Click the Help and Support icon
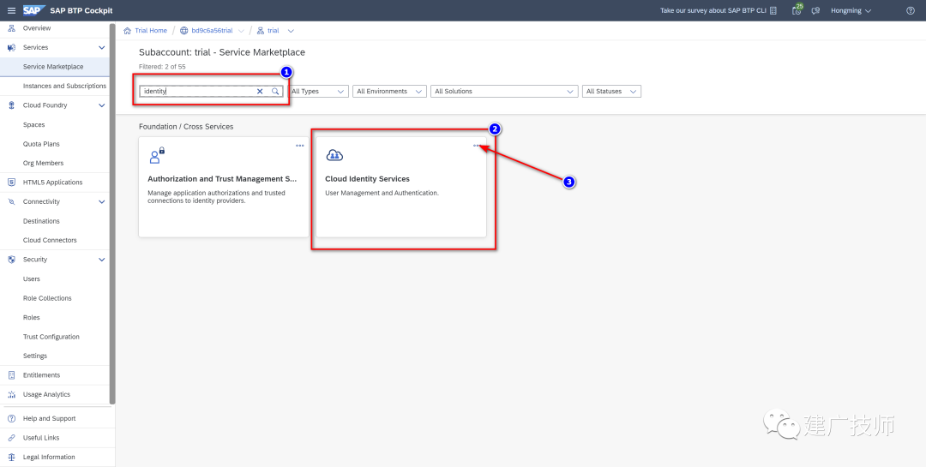Image resolution: width=926 pixels, height=467 pixels. 11,419
